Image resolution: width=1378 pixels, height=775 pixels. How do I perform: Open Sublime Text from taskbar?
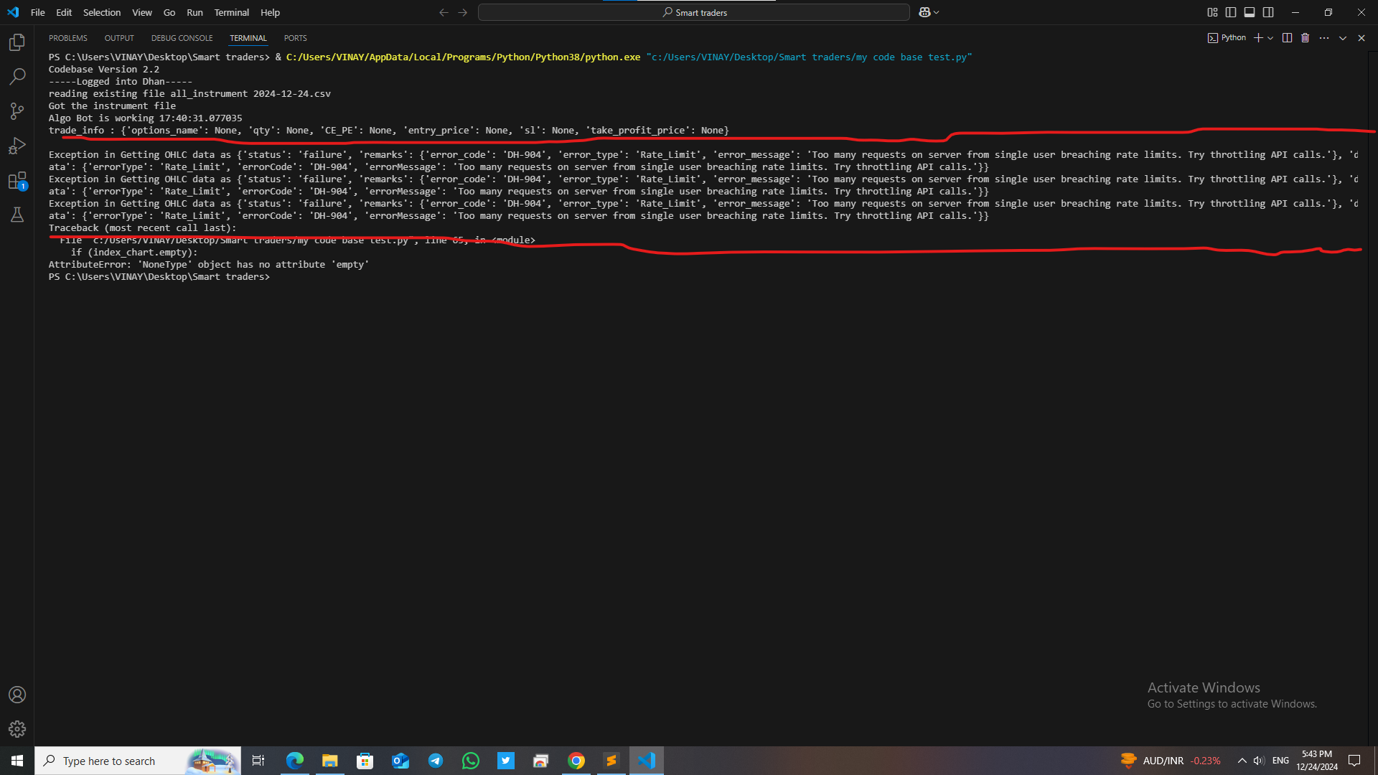pos(611,761)
